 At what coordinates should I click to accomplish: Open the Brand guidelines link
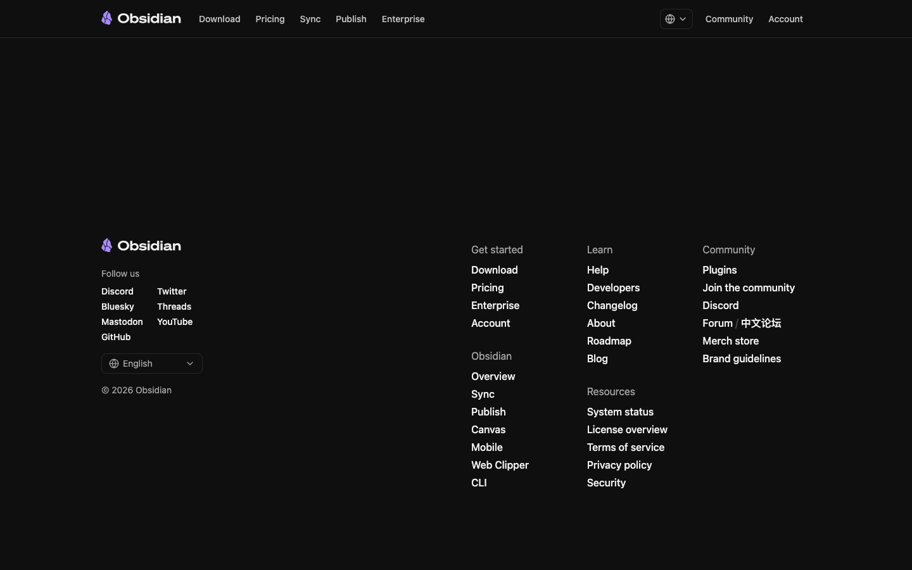[x=742, y=358]
